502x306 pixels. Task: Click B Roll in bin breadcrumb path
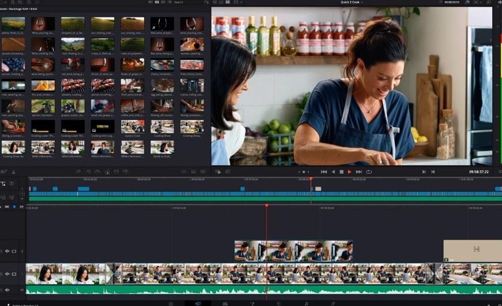pyautogui.click(x=33, y=9)
